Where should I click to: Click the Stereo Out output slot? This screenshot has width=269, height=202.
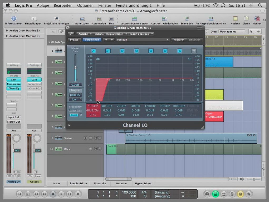[x=14, y=122]
